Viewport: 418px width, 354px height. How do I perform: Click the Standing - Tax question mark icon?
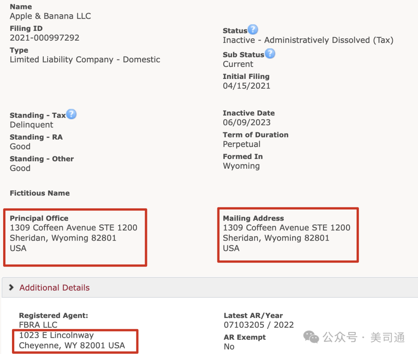click(71, 114)
